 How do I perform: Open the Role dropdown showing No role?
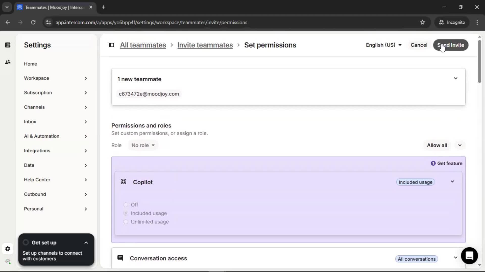coord(143,145)
